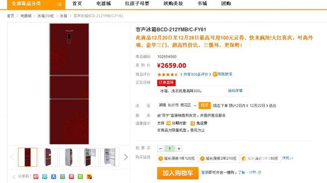Click the smiley 和我联系 contact icon
This screenshot has width=327, height=183.
(222, 74)
